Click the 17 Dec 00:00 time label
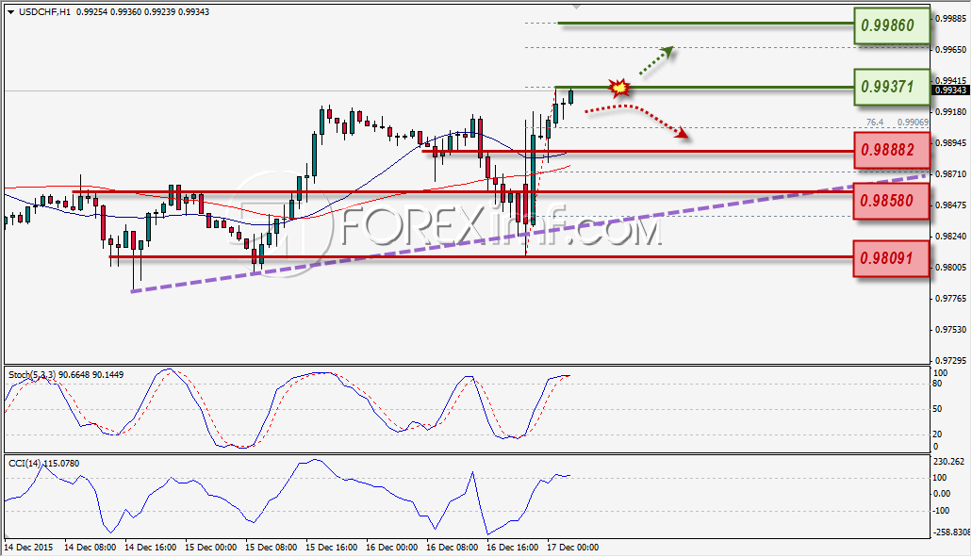The height and width of the screenshot is (557, 972). 573,548
